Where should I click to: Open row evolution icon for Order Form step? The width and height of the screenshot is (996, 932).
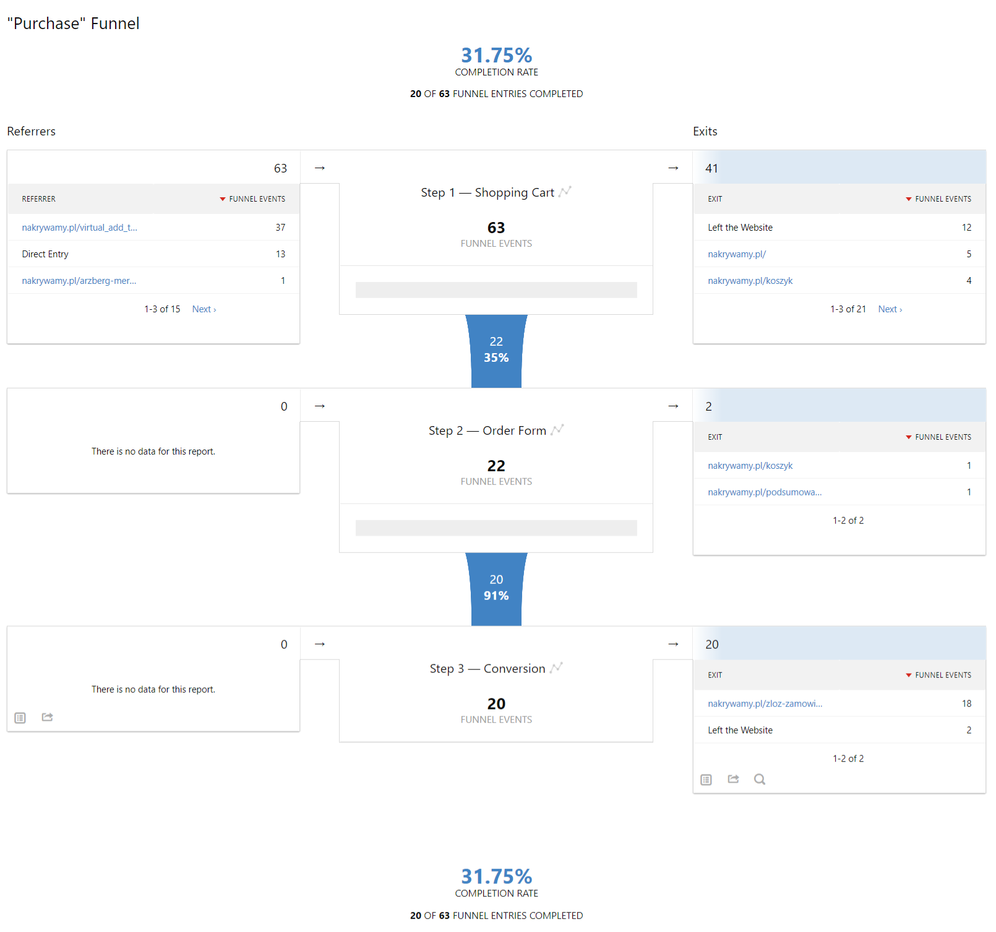click(557, 430)
